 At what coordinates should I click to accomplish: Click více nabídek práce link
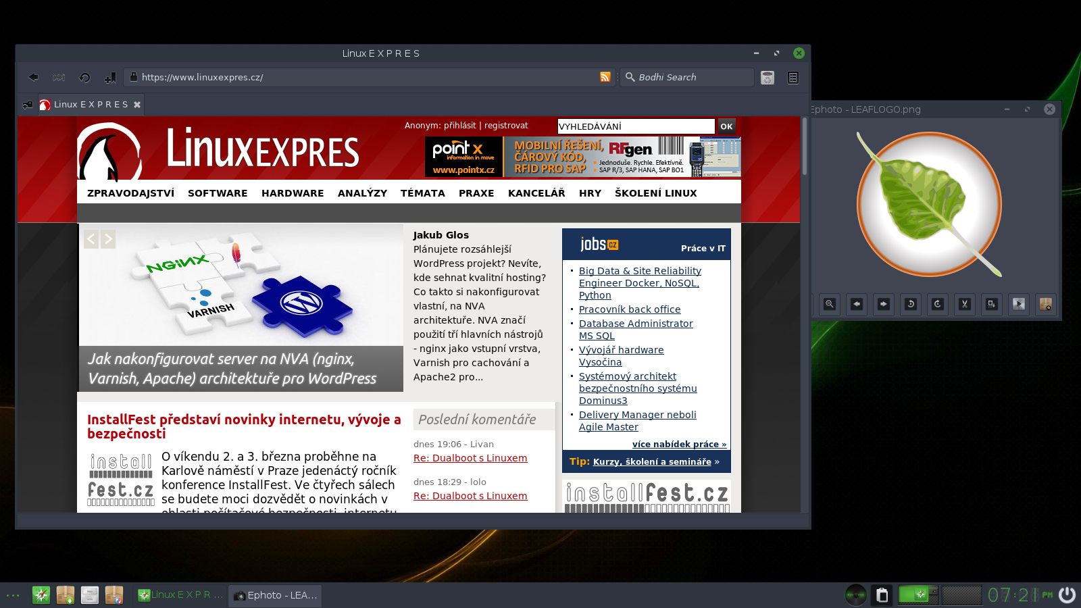pyautogui.click(x=679, y=444)
